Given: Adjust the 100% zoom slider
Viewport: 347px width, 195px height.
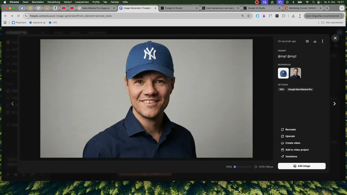Looking at the screenshot, I should pos(234,167).
